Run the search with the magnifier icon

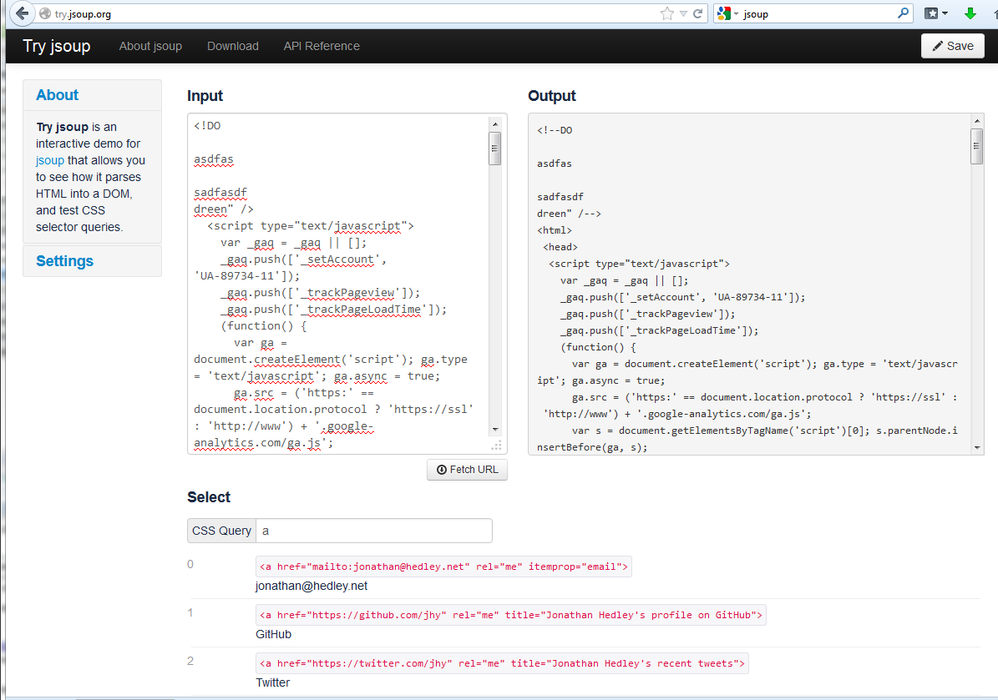[903, 13]
